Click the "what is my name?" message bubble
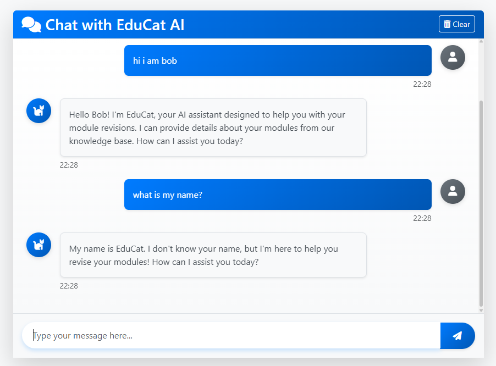The image size is (496, 366). (x=278, y=195)
